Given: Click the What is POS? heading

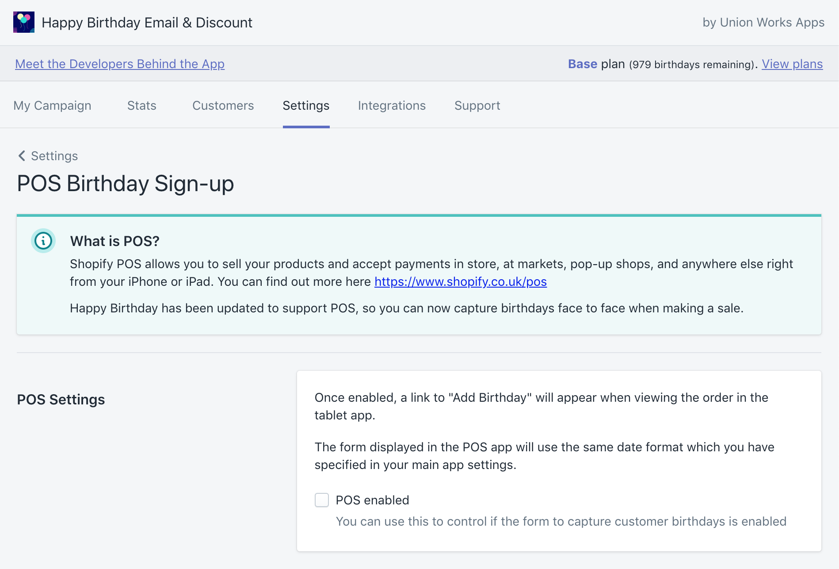Looking at the screenshot, I should (114, 241).
